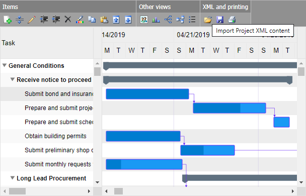Save Project XML with the floppy disk icon

220,20
